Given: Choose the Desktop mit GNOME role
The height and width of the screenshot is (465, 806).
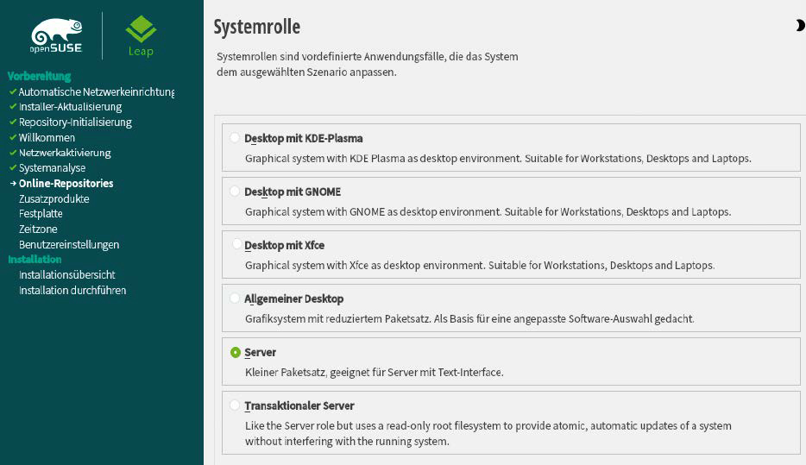Looking at the screenshot, I should [235, 192].
